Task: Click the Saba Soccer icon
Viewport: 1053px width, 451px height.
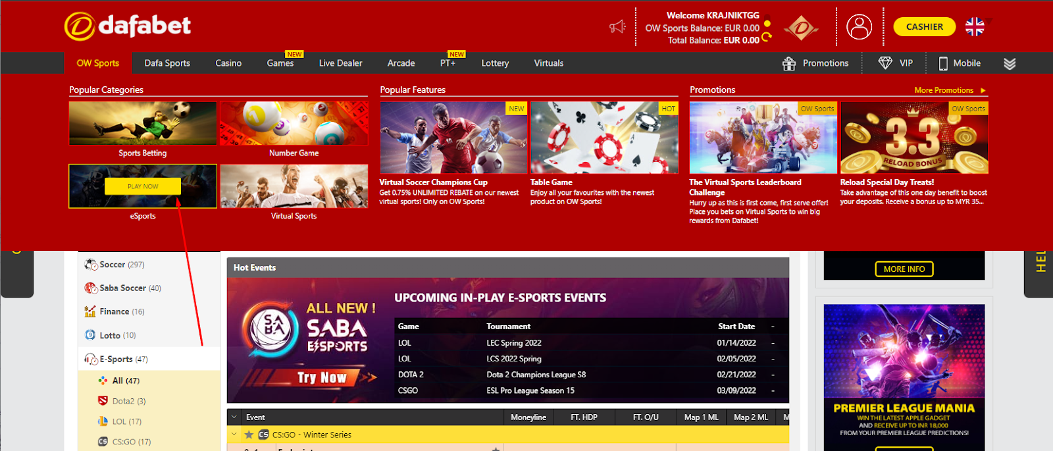Action: pos(91,288)
